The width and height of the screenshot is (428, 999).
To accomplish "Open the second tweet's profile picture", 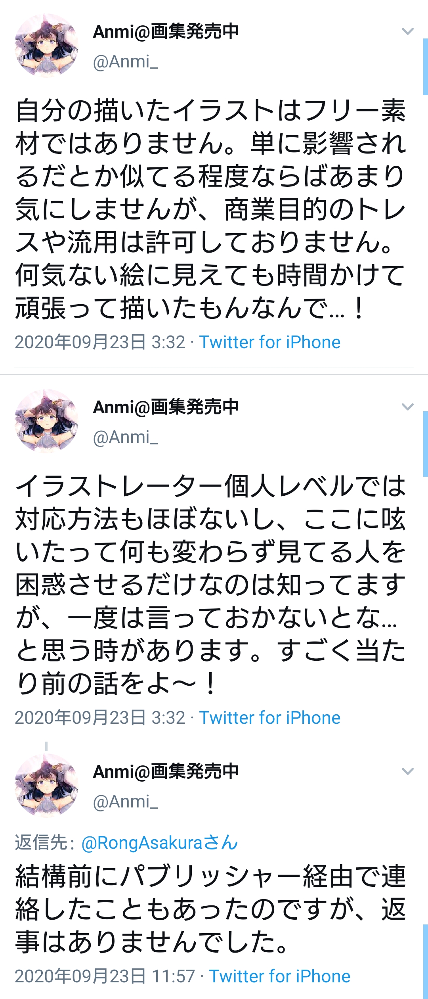I will [x=46, y=421].
